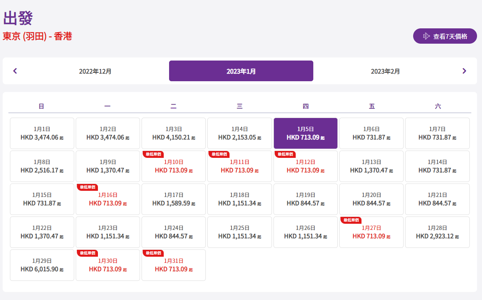Select the 2023年1月 month tab
Screen dimensions: 482x300
(x=241, y=71)
